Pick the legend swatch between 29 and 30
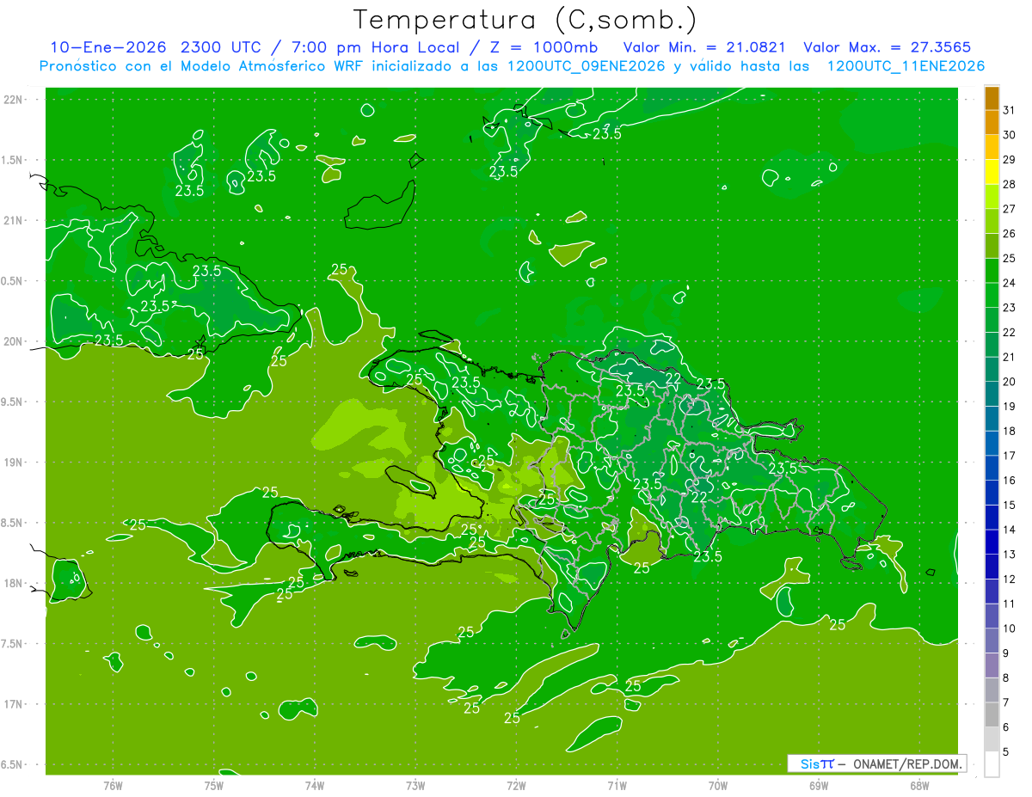 tap(992, 148)
